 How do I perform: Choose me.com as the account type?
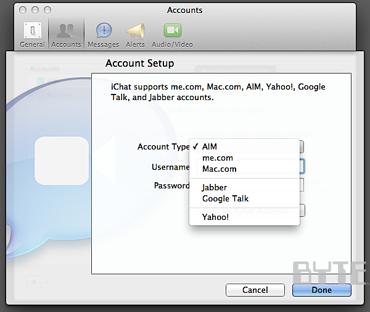244,158
